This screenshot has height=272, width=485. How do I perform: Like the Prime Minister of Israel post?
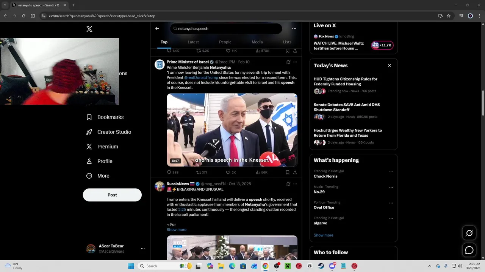(x=231, y=172)
